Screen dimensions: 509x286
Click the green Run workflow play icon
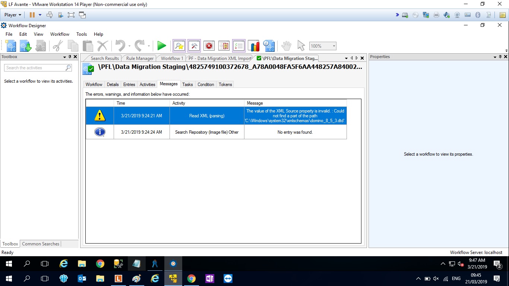161,46
